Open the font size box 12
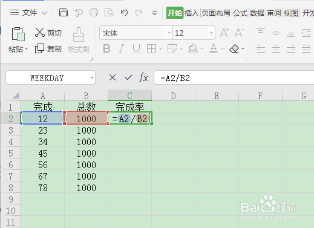 (194, 33)
